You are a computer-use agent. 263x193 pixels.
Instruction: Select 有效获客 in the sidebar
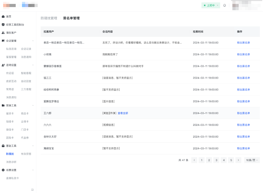pos(27,154)
